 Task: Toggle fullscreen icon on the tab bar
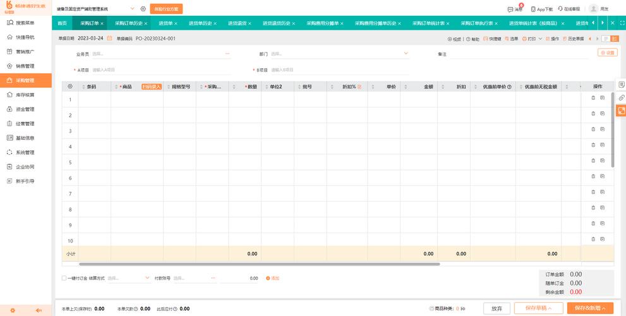pyautogui.click(x=622, y=23)
